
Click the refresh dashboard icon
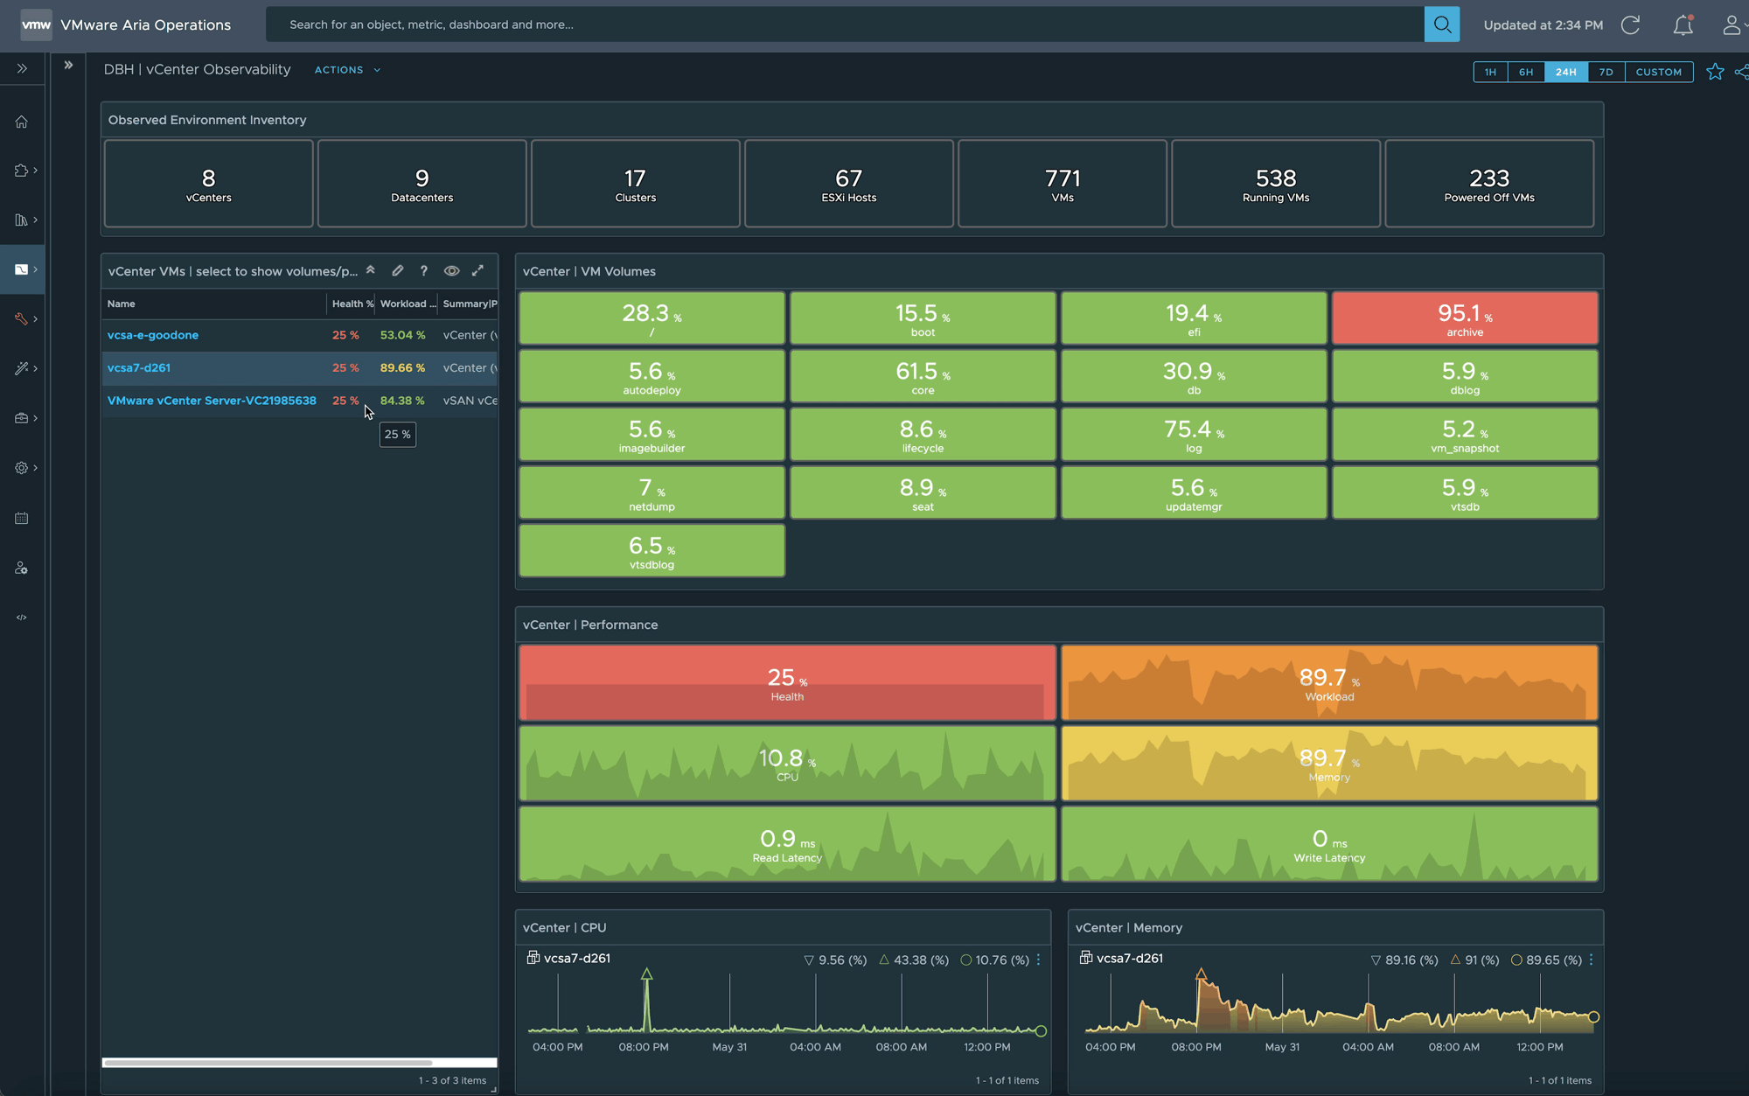1630,25
